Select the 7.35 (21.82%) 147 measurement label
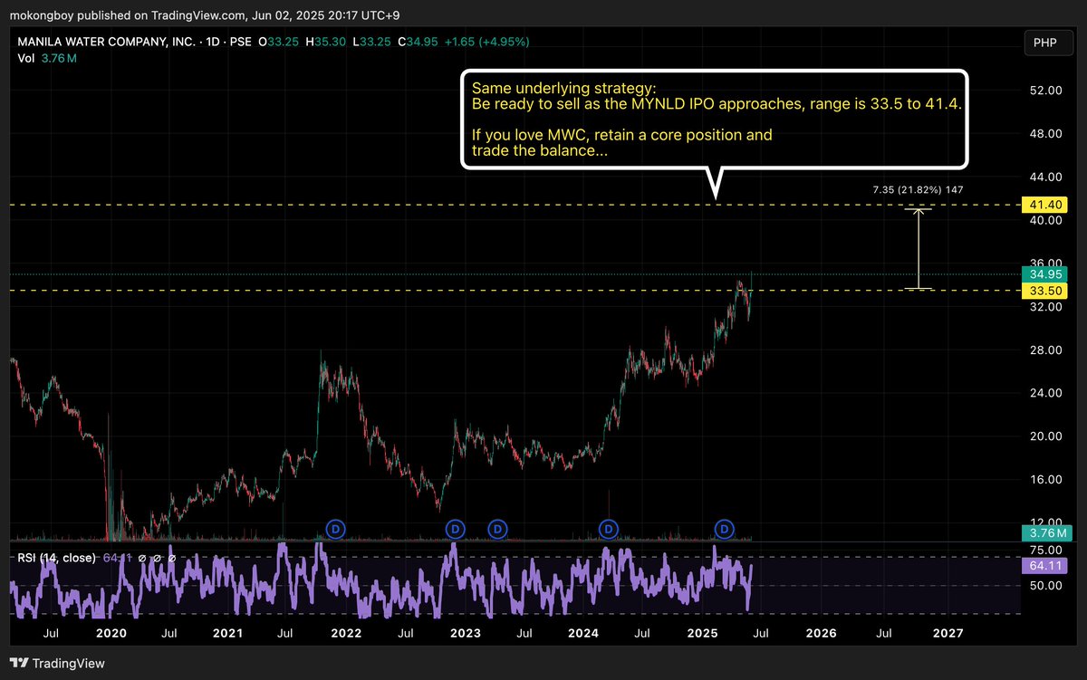1087x680 pixels. (x=917, y=191)
